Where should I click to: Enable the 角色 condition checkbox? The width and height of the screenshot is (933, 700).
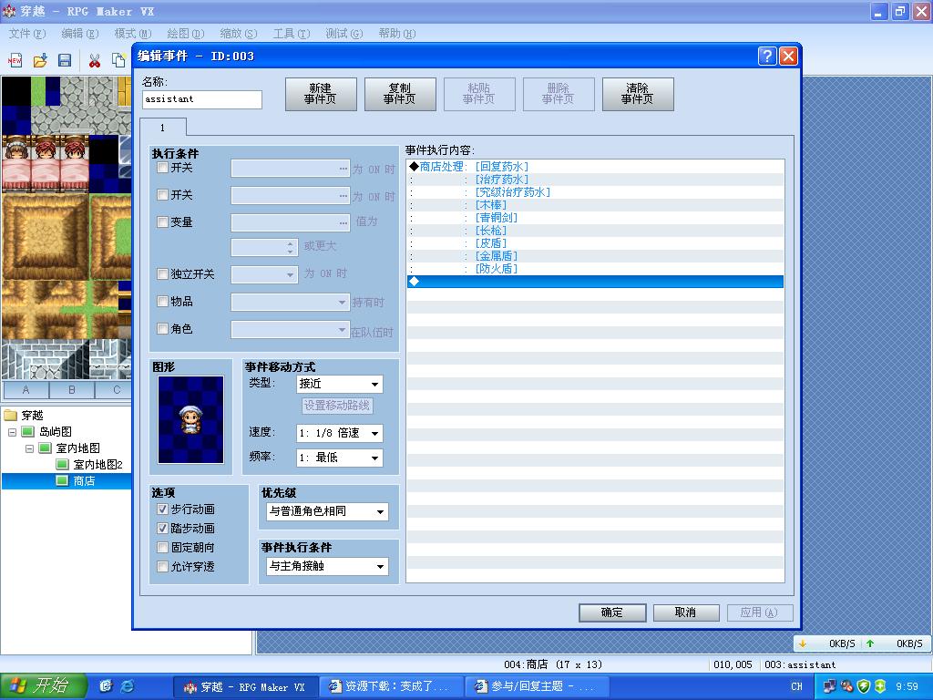pyautogui.click(x=162, y=328)
